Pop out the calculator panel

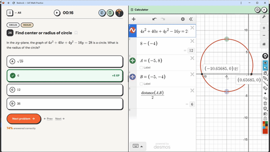point(257,10)
